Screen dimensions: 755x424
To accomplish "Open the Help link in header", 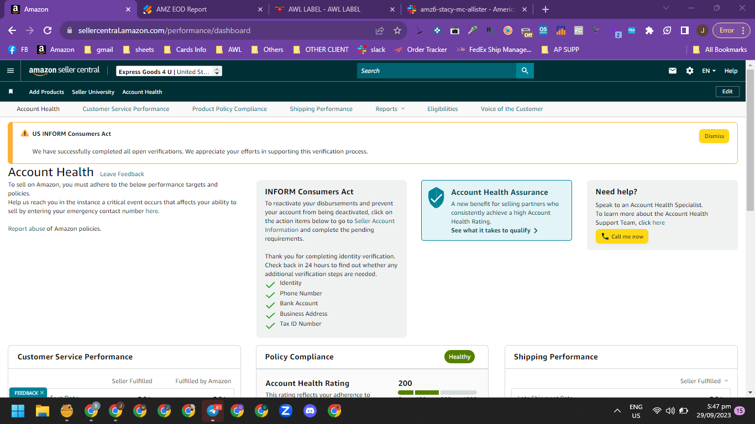I will 731,71.
